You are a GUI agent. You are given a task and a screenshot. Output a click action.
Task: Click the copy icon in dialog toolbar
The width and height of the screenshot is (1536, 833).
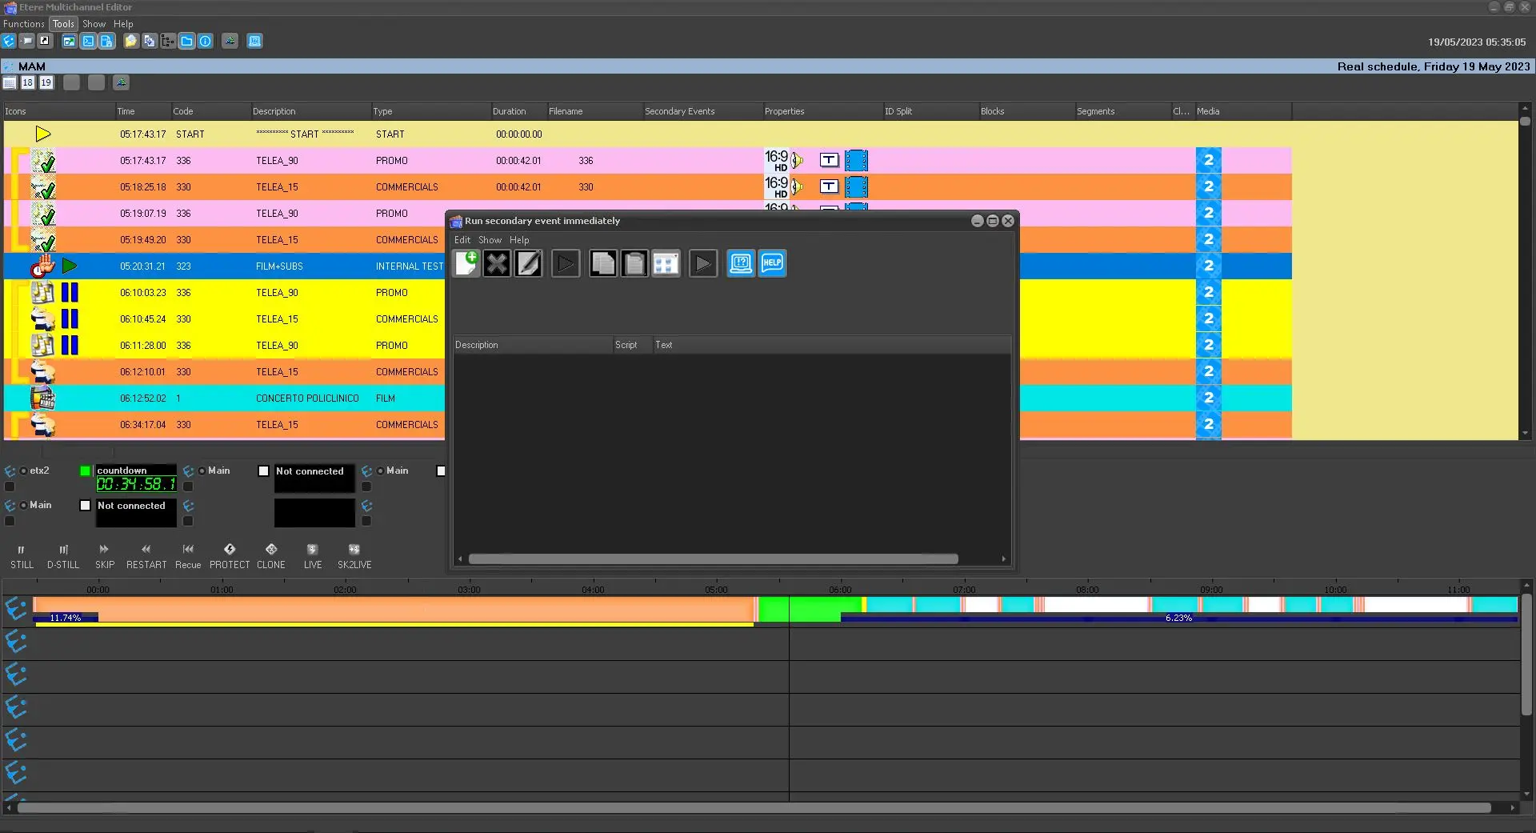tap(602, 263)
